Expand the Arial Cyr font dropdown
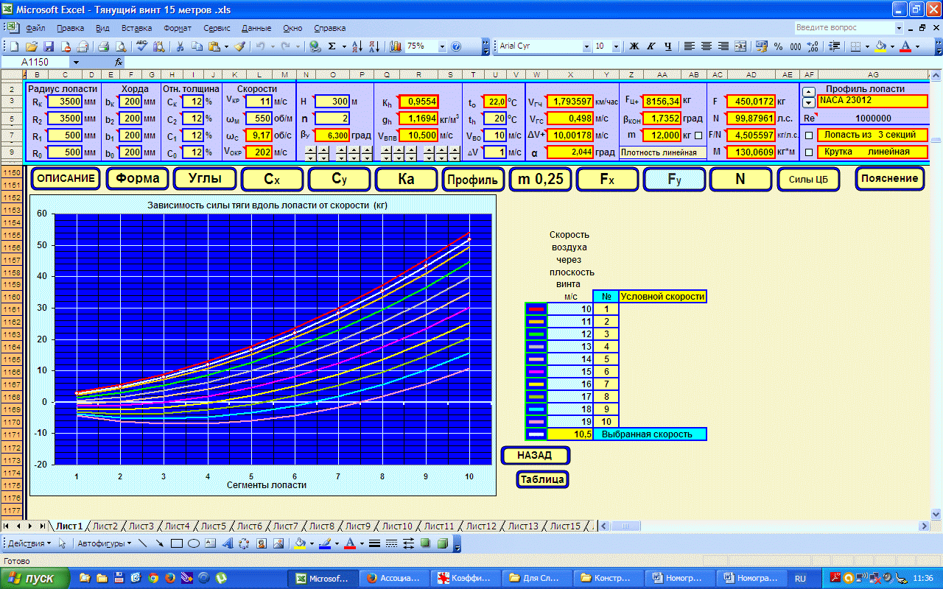The image size is (943, 589). (586, 46)
